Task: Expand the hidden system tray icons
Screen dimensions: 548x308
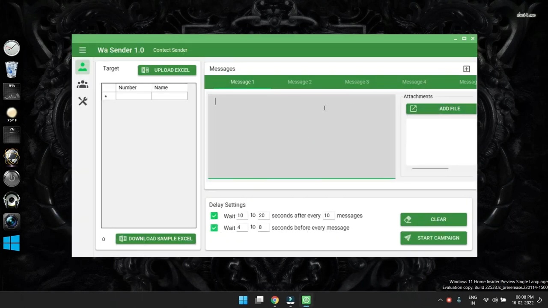Action: coord(440,300)
